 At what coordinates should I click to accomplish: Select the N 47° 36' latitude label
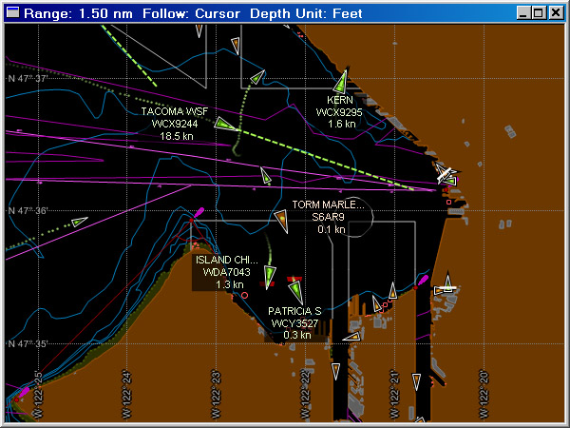(28, 211)
